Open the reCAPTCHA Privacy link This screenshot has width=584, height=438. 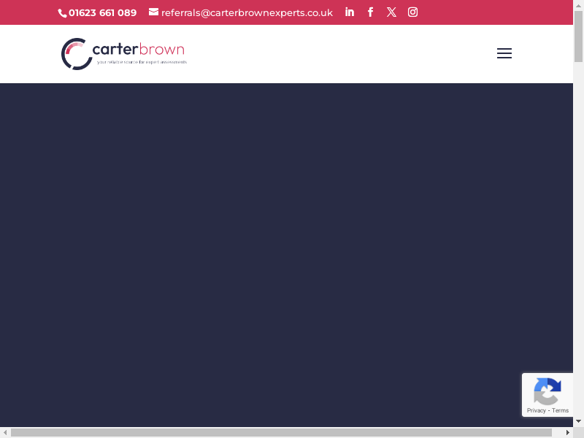click(537, 410)
